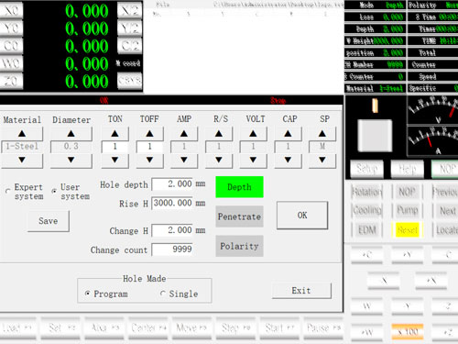Click the Start F7 function button
This screenshot has width=458, height=344.
click(x=279, y=327)
